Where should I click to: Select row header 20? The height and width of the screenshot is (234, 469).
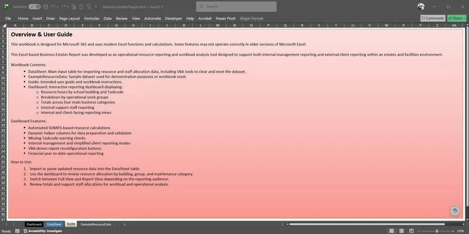point(4,130)
